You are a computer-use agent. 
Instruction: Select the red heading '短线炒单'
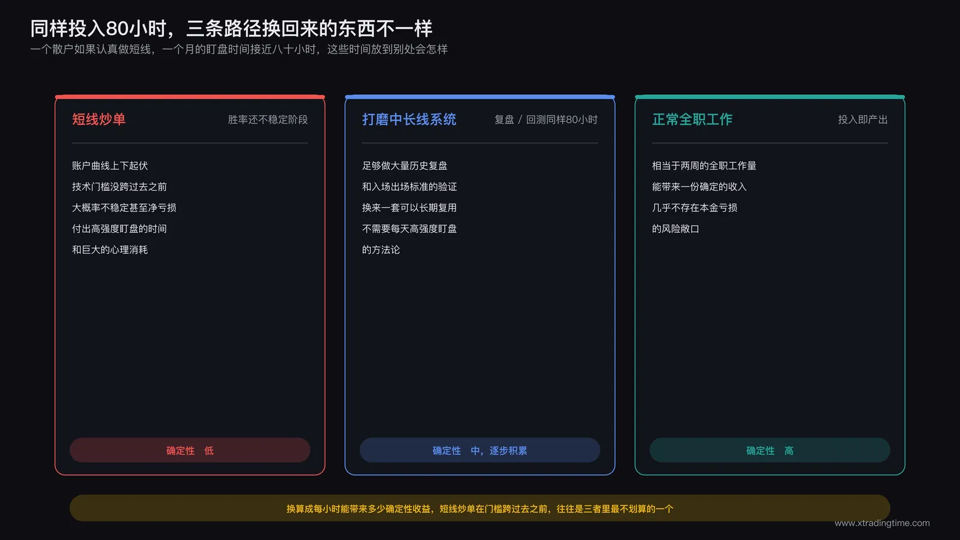click(x=99, y=119)
